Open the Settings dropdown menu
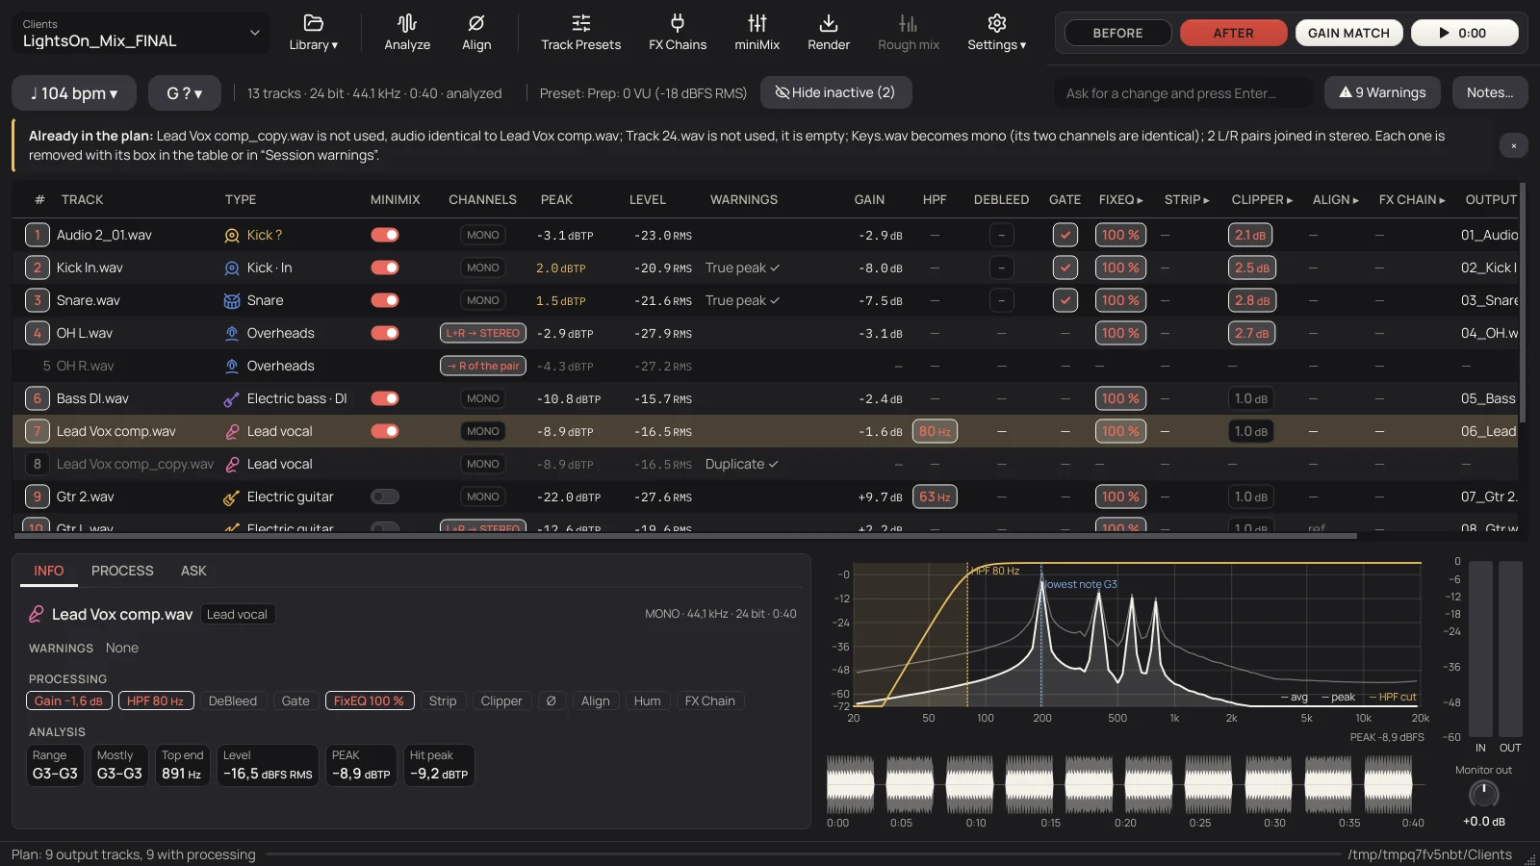This screenshot has height=866, width=1540. coord(996,33)
